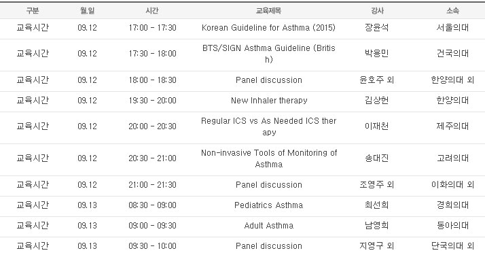
Task: Open Non-invasive Tools of Monitoring of Asthma
Action: tap(268, 158)
